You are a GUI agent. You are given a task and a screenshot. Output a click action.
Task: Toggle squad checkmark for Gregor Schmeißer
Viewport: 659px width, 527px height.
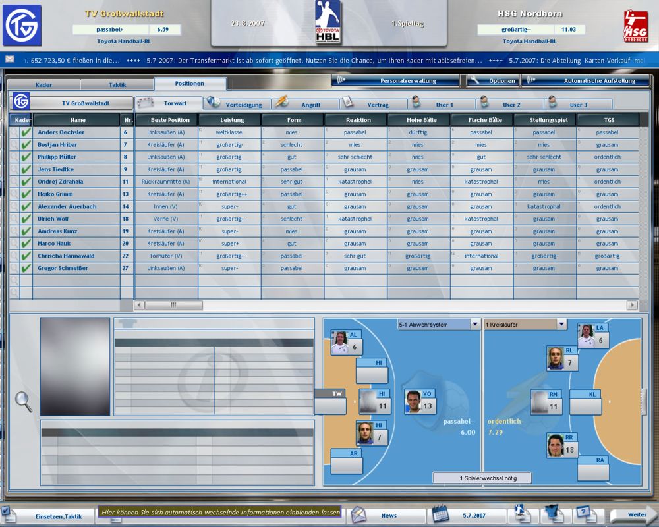26,268
